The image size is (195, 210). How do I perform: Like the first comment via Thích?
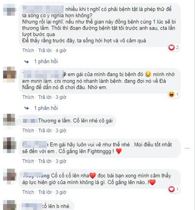[x=28, y=51]
